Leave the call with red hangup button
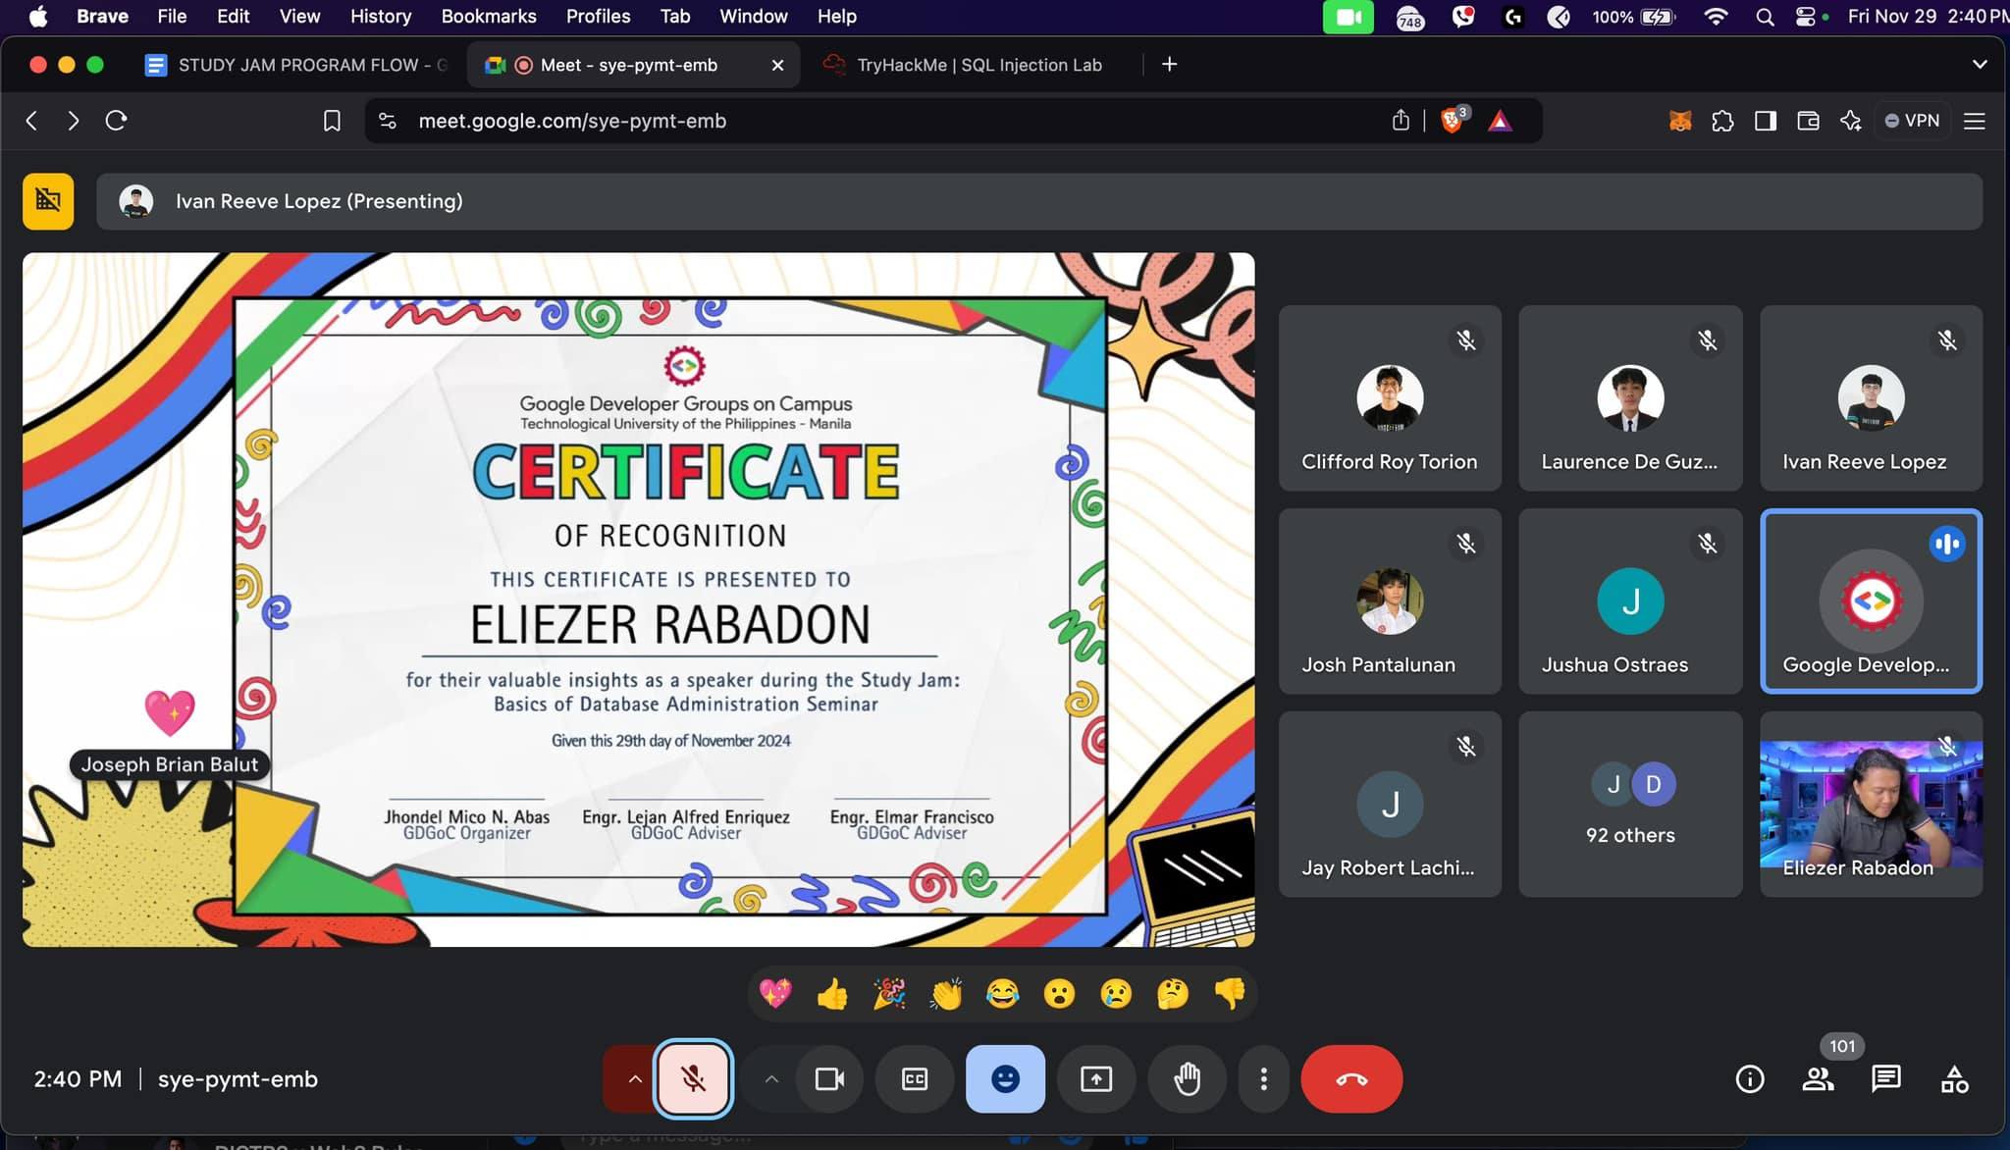This screenshot has width=2010, height=1150. pyautogui.click(x=1351, y=1079)
